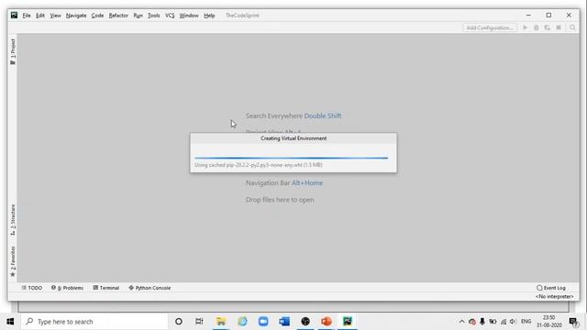
Task: Click the Search Everywhere Double Shift hint
Action: pyautogui.click(x=293, y=116)
